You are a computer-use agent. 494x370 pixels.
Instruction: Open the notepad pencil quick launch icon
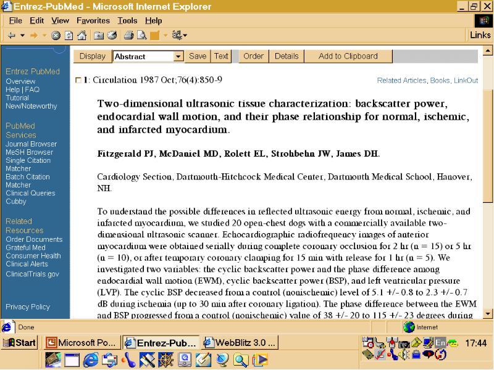[204, 360]
